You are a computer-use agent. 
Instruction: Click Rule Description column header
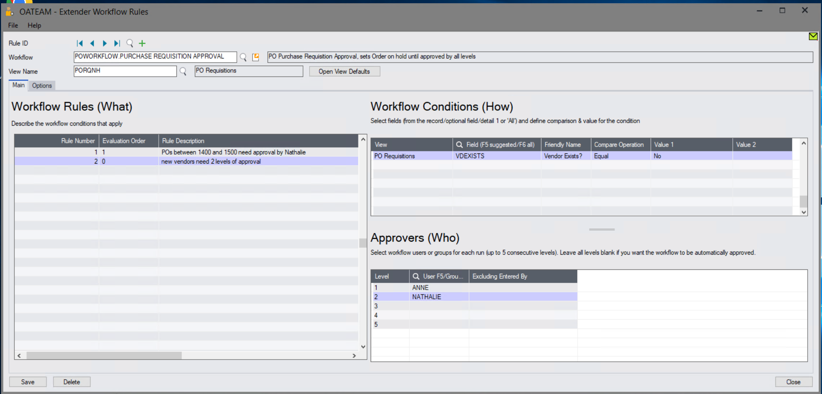[259, 141]
